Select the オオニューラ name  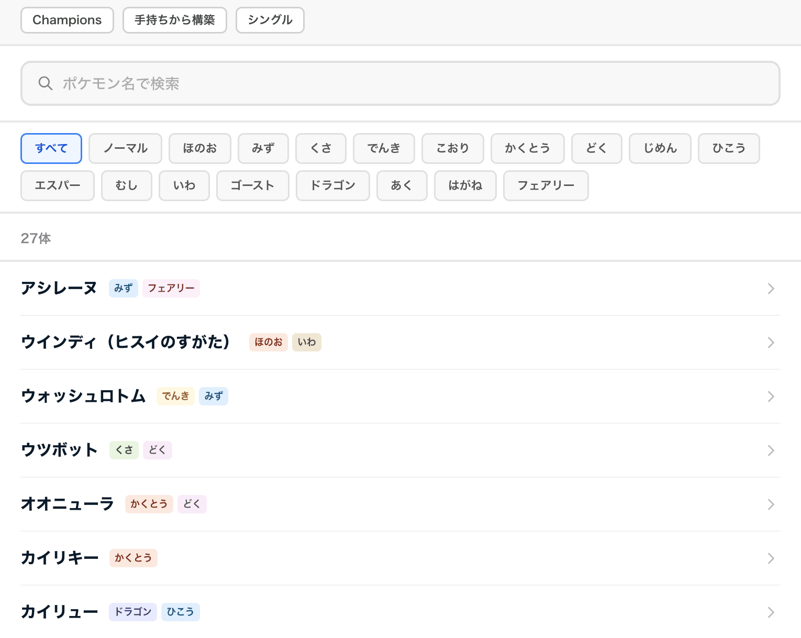(68, 504)
